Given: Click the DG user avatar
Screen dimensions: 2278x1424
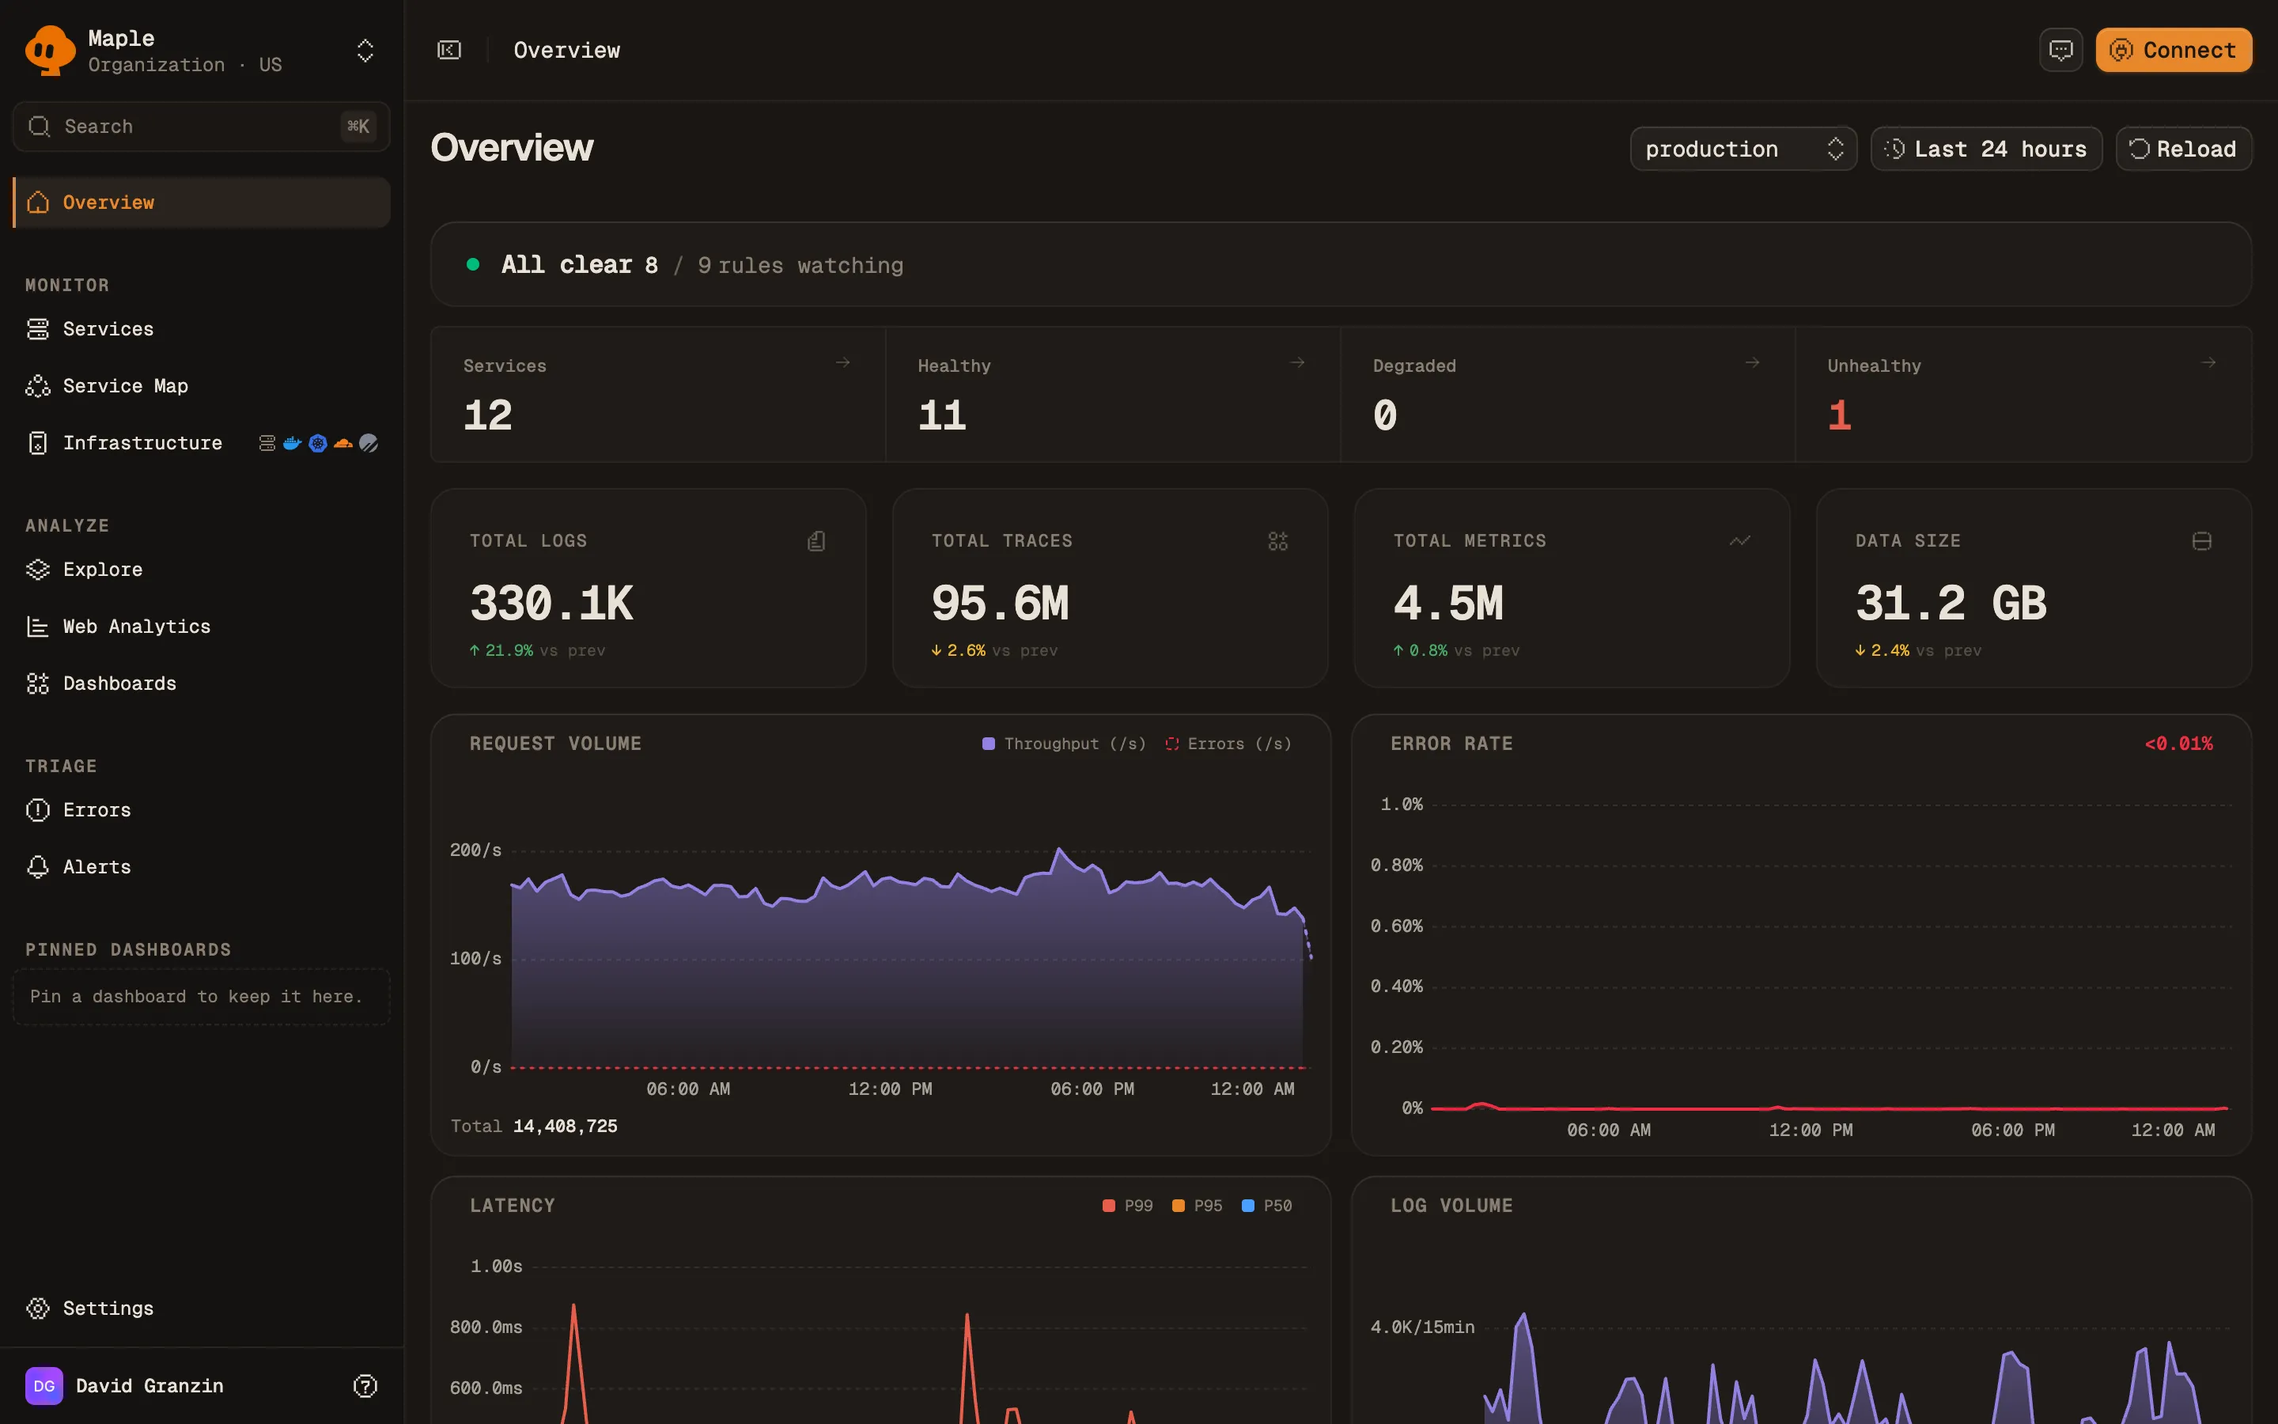Looking at the screenshot, I should pyautogui.click(x=44, y=1385).
